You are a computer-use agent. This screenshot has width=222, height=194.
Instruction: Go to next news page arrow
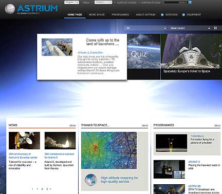pyautogui.click(x=50, y=189)
